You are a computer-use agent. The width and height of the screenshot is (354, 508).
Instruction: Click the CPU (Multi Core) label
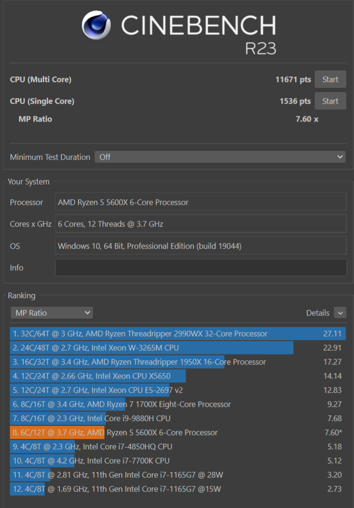click(x=40, y=80)
